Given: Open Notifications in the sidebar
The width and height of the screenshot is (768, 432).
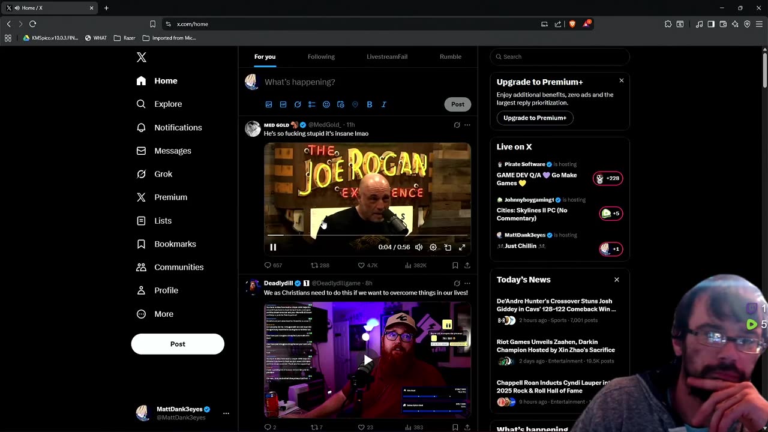Looking at the screenshot, I should coord(169,127).
